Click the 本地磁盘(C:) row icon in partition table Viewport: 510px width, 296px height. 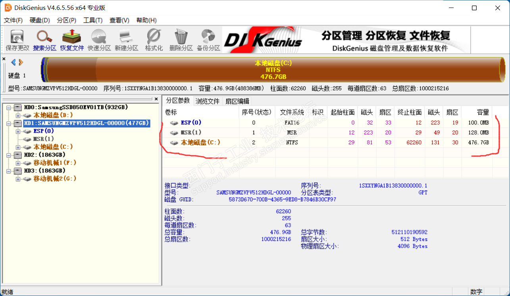(174, 142)
